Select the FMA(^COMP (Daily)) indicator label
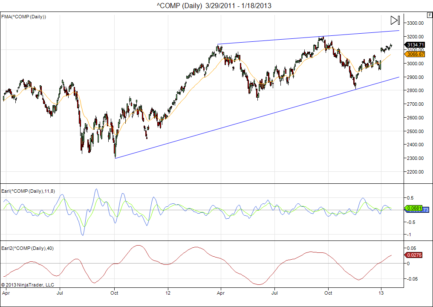The height and width of the screenshot is (307, 433). [x=24, y=17]
